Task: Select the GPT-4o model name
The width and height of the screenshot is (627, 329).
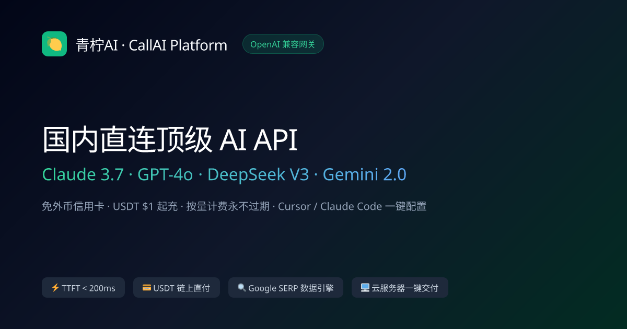Action: (166, 175)
